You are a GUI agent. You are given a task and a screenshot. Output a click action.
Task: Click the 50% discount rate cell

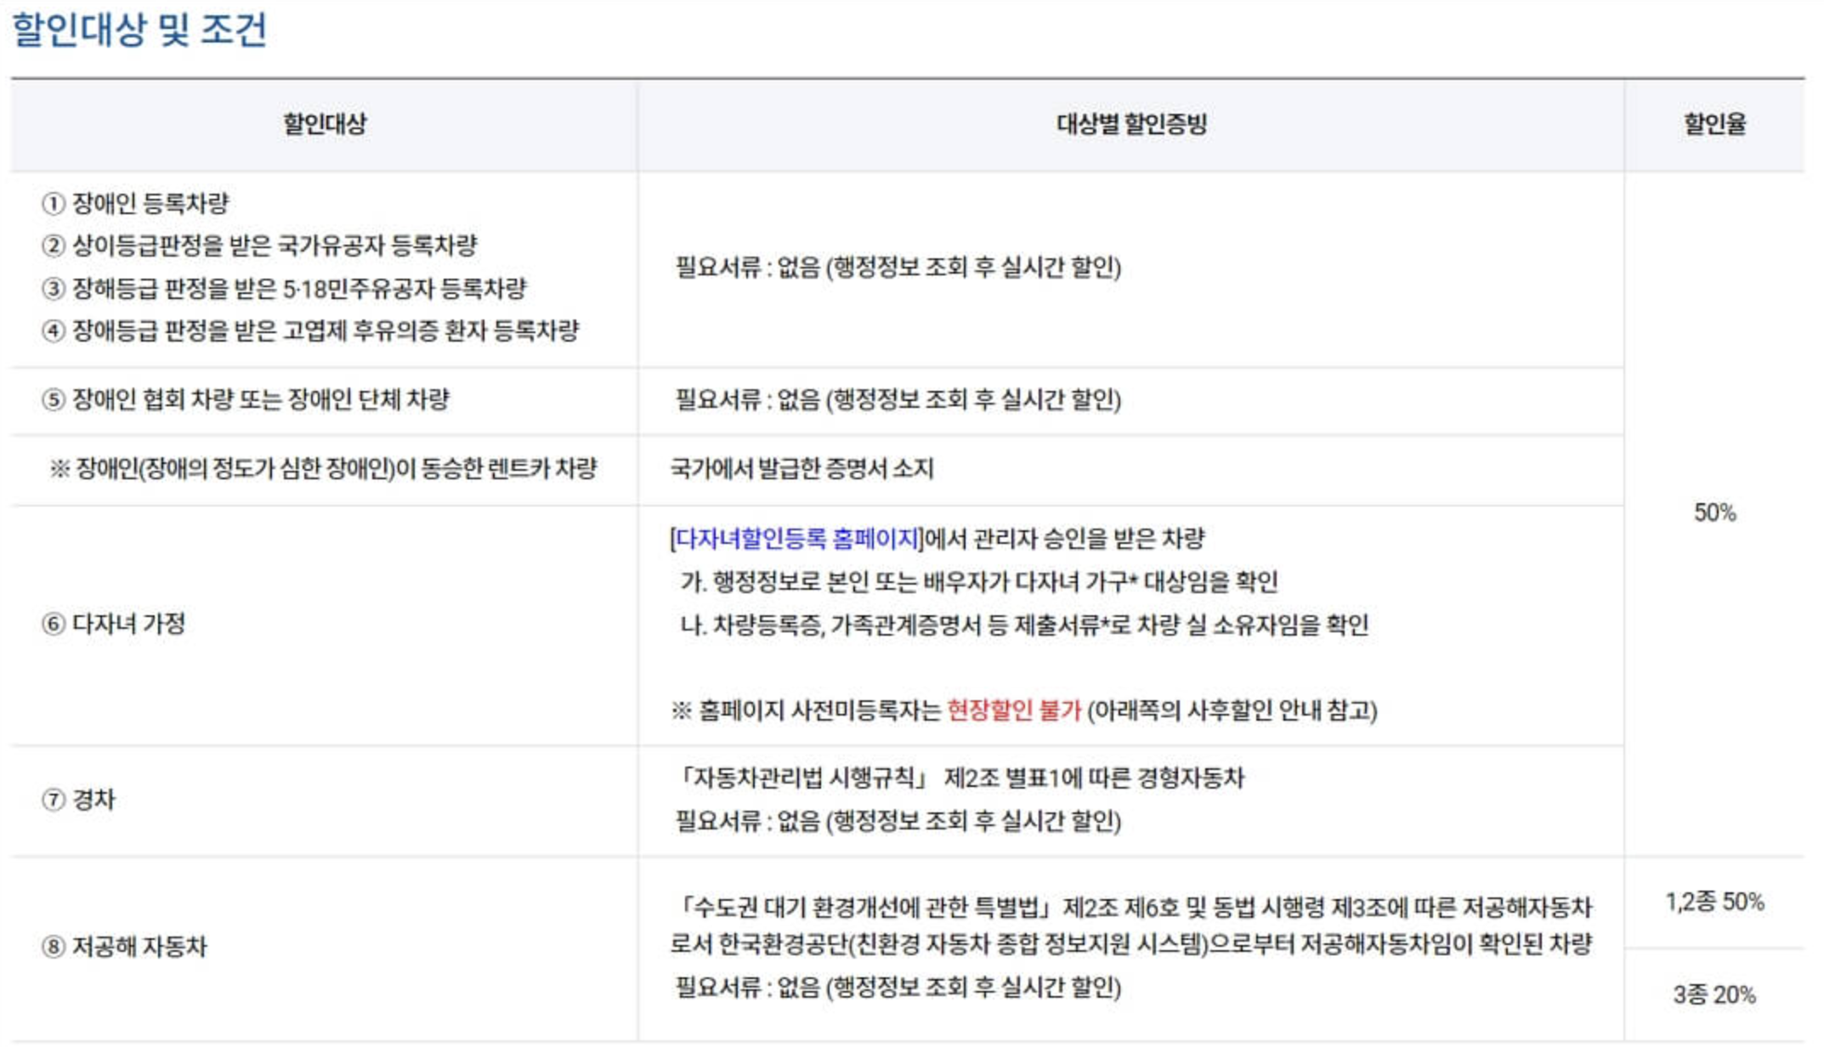click(x=1714, y=513)
